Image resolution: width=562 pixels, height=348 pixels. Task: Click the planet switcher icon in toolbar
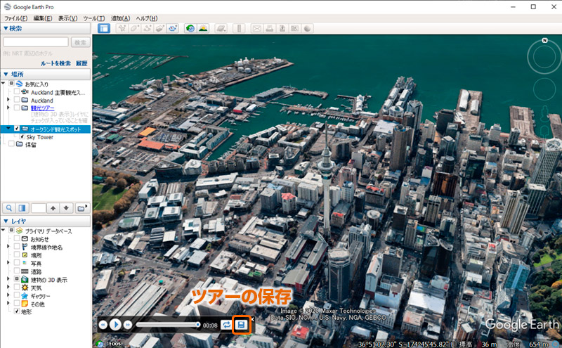click(x=221, y=29)
